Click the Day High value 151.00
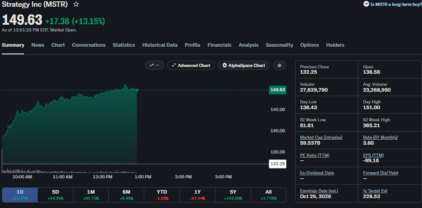This screenshot has width=422, height=208. [372, 107]
